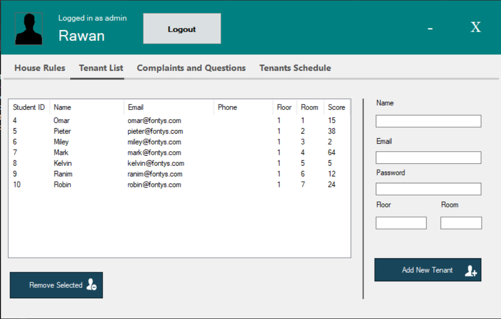Click the Score column header

(337, 107)
